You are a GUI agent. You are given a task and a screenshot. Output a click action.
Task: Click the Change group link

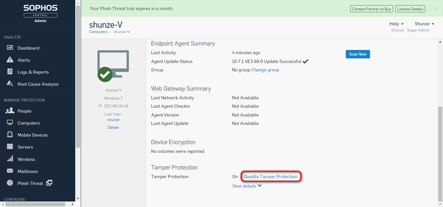[265, 70]
